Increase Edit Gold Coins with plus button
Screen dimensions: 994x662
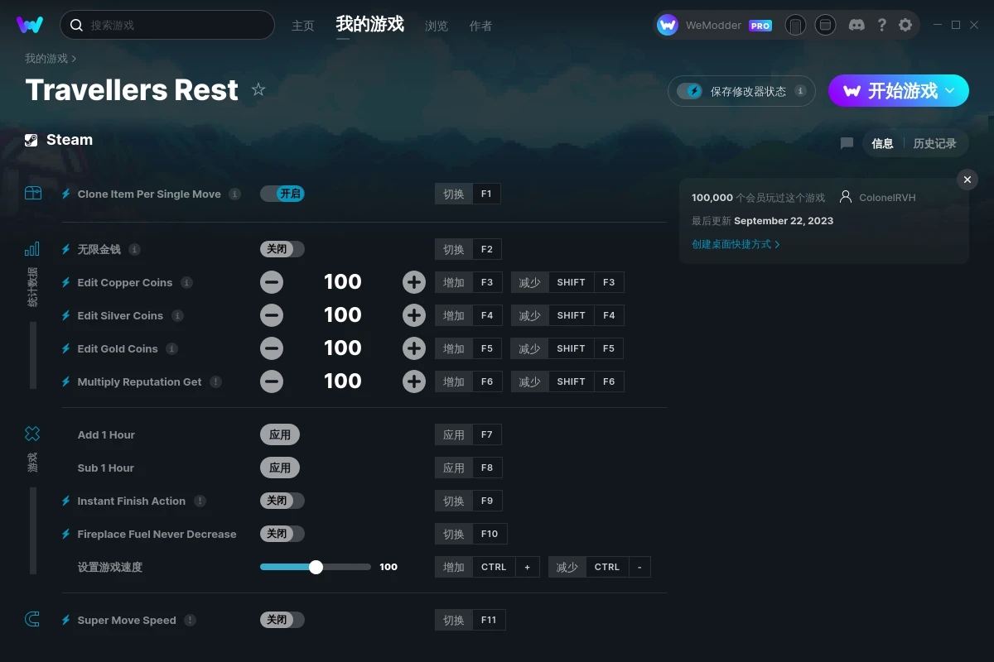click(x=414, y=348)
